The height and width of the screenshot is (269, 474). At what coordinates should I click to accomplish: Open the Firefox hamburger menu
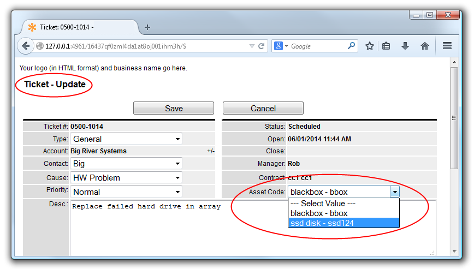pyautogui.click(x=447, y=46)
